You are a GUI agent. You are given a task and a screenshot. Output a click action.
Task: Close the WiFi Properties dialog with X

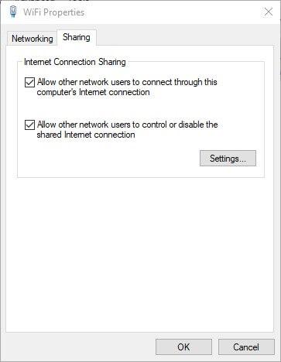[x=269, y=12]
